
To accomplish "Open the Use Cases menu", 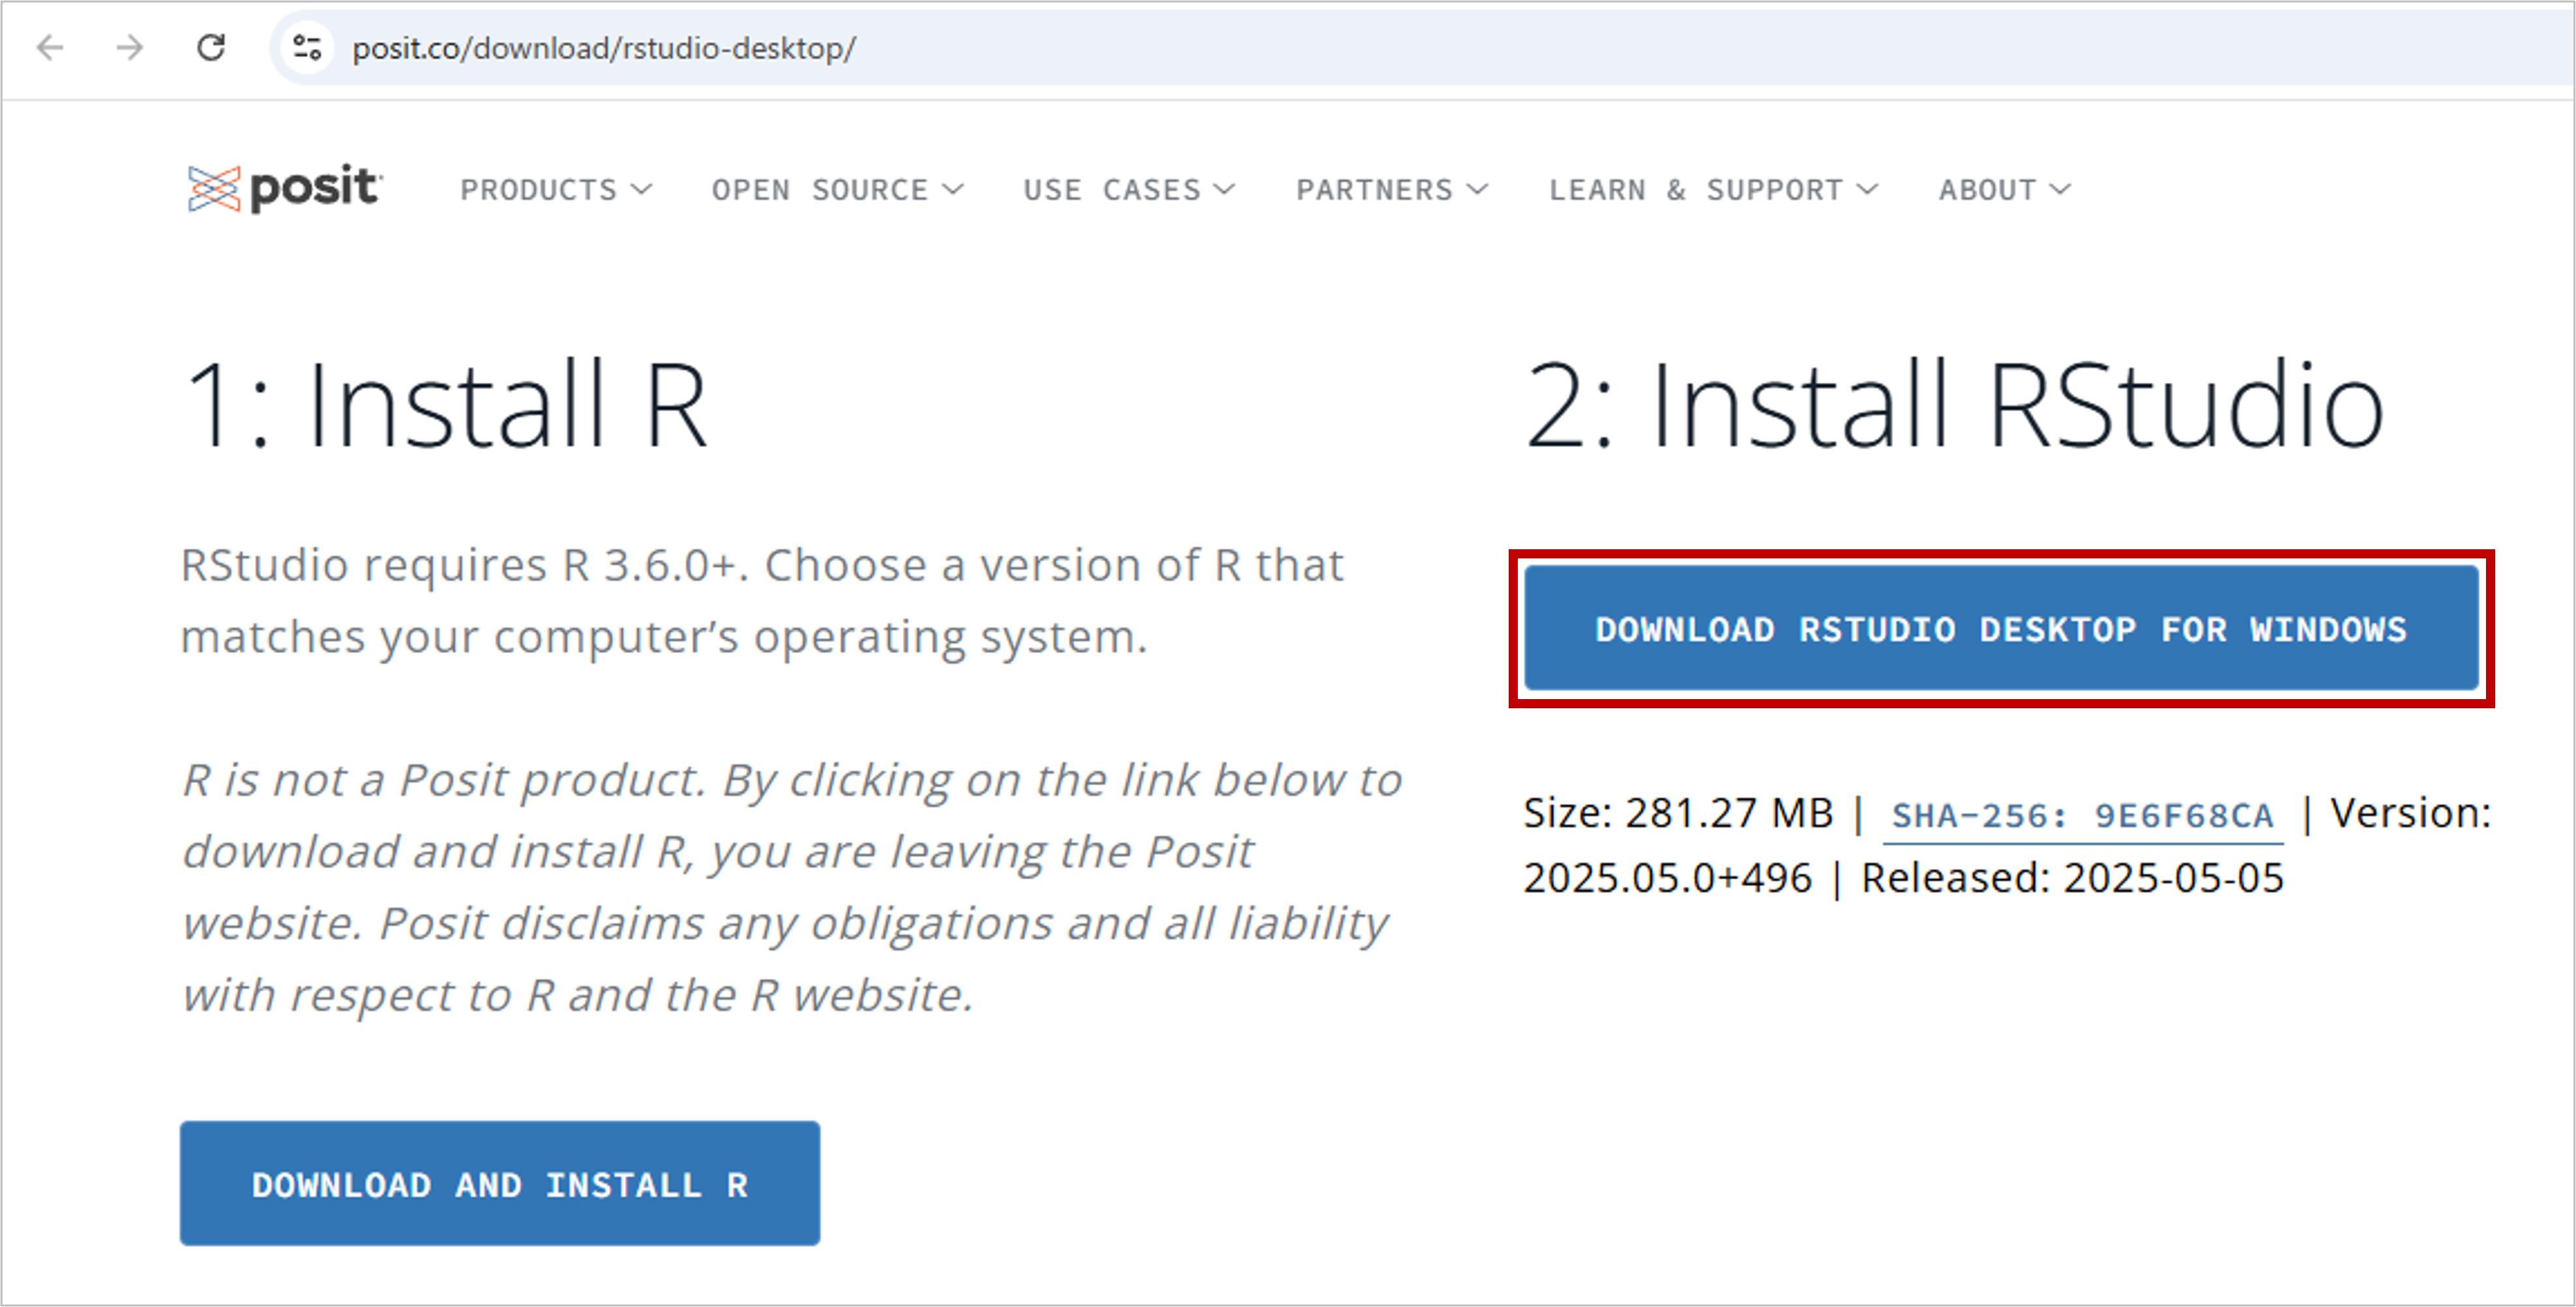I will click(1129, 190).
